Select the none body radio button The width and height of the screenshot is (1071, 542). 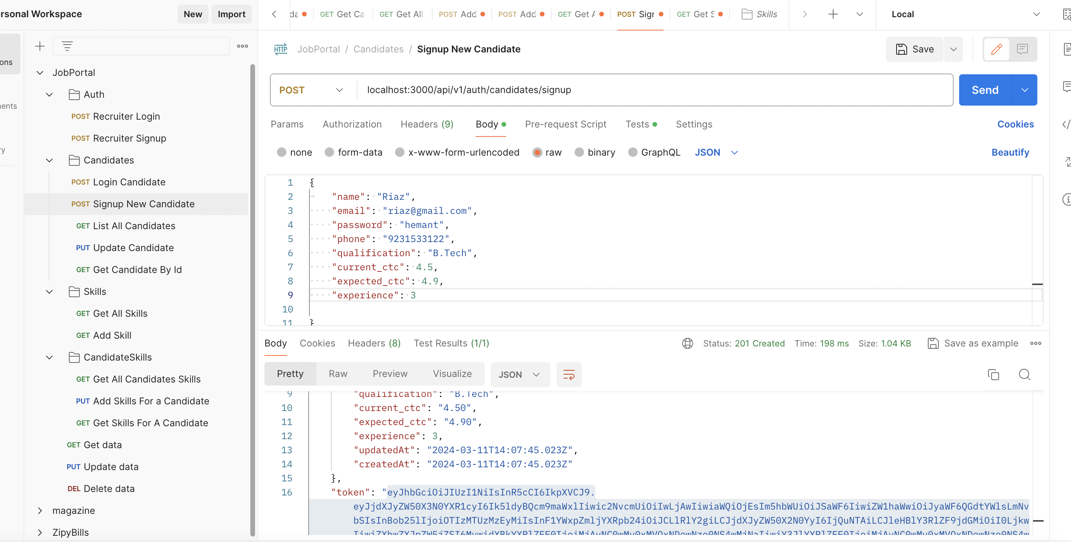(282, 153)
